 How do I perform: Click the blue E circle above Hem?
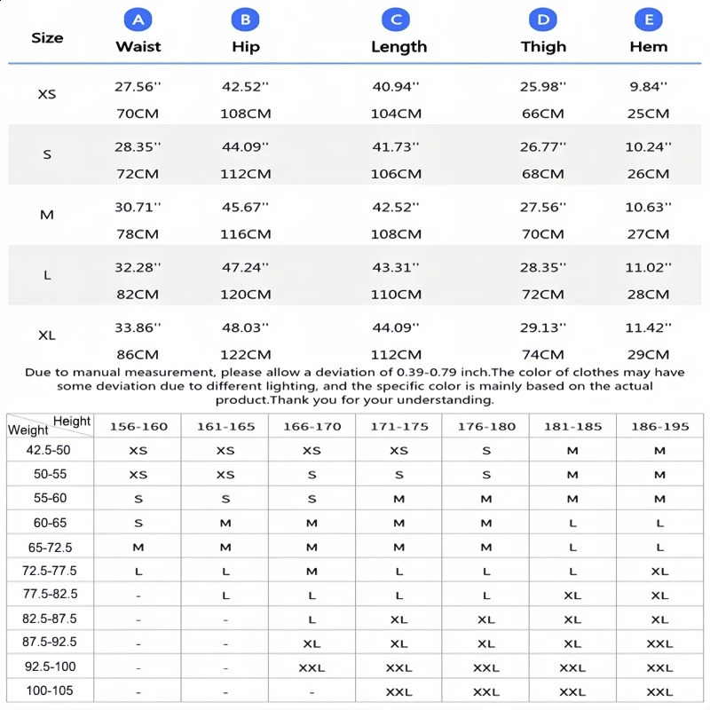pyautogui.click(x=648, y=20)
